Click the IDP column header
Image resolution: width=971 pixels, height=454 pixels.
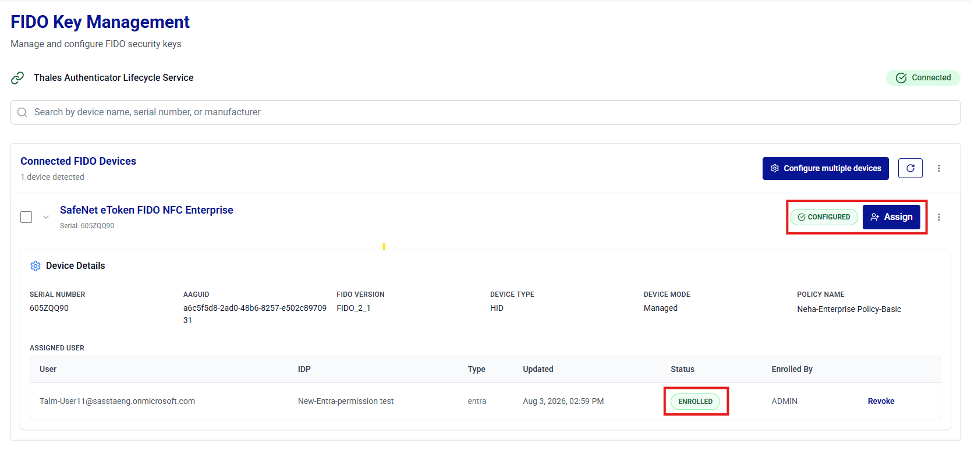click(304, 369)
